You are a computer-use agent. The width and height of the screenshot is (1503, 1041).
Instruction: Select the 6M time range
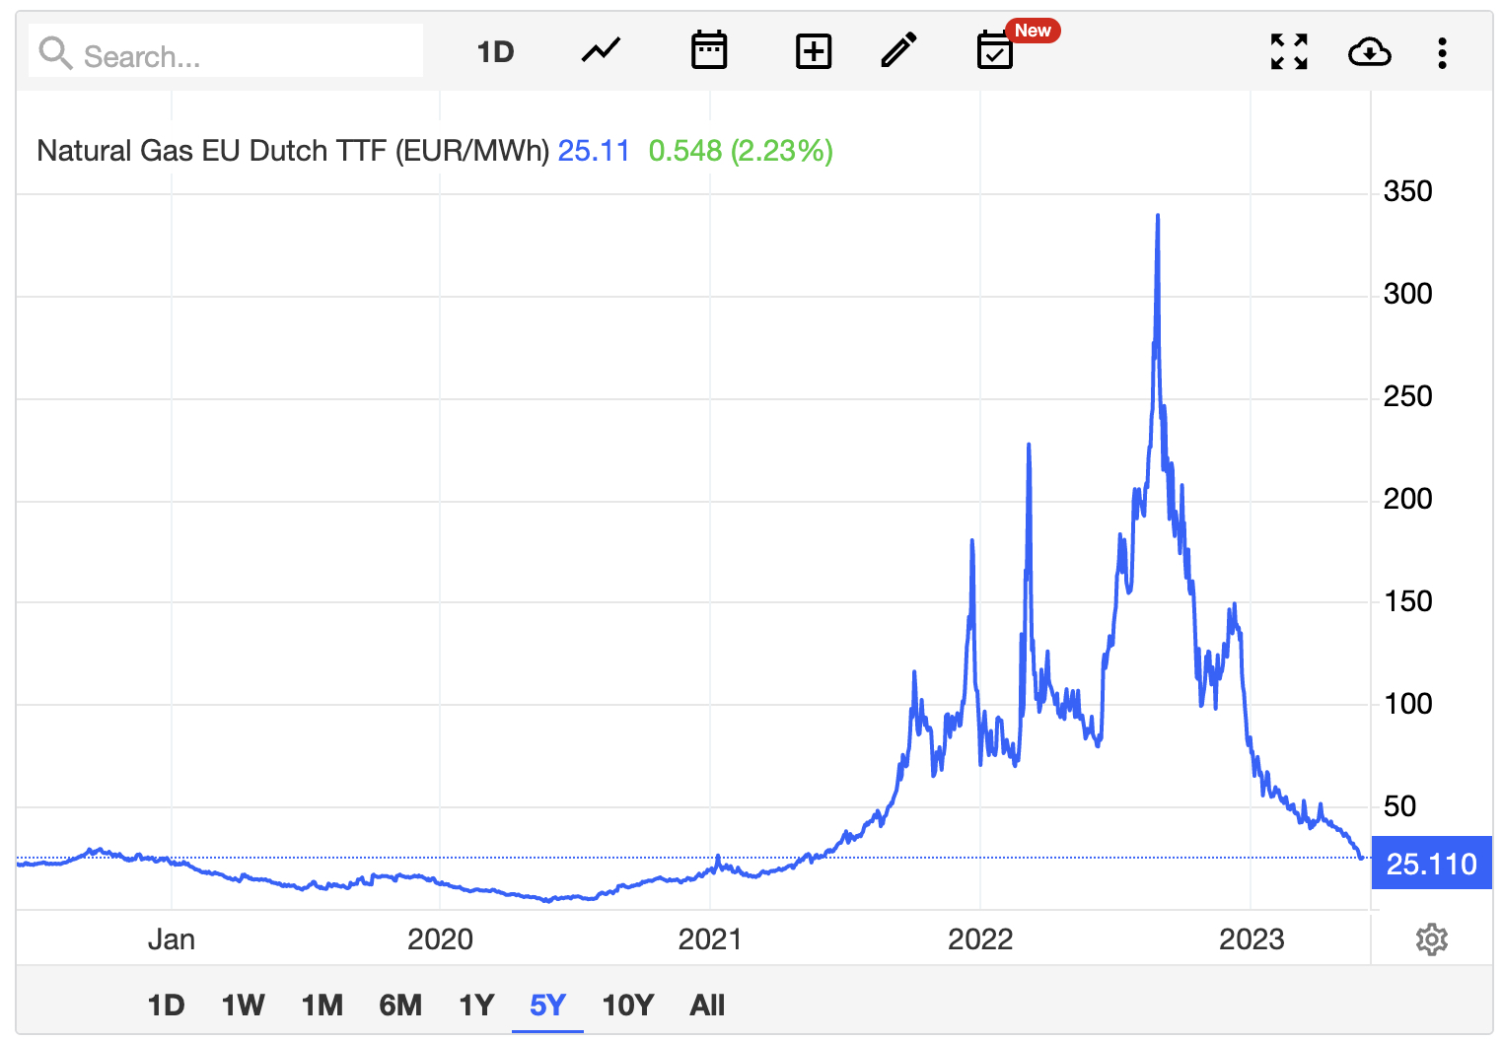click(x=400, y=1006)
